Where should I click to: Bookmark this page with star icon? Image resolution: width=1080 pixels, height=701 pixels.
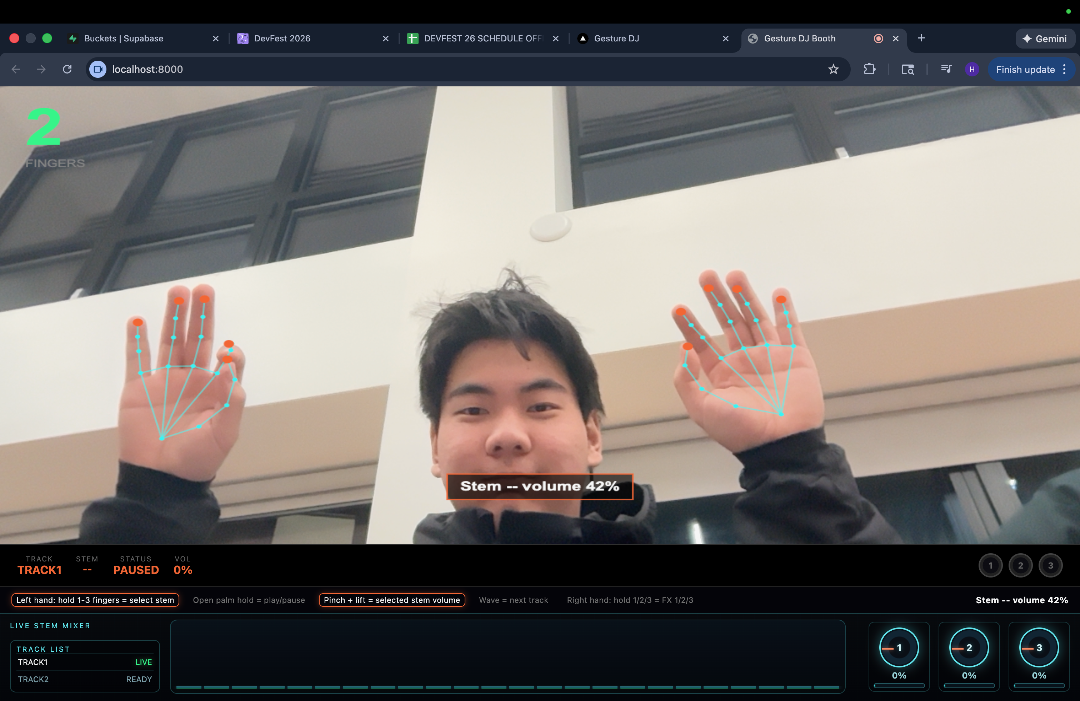coord(833,69)
